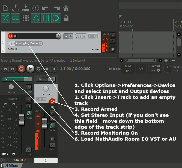Open Analog In 1 Delta input dropdown
The width and height of the screenshot is (182, 168).
point(29,43)
